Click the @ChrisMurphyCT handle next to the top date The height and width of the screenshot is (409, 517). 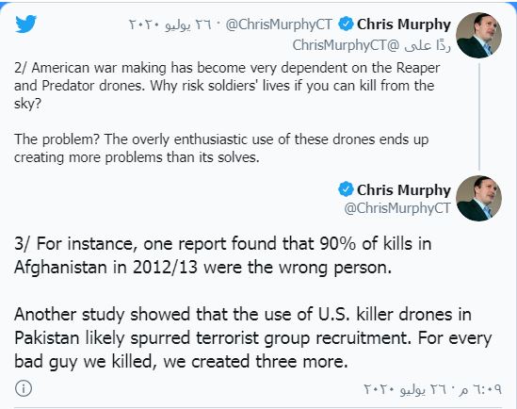[x=279, y=25]
